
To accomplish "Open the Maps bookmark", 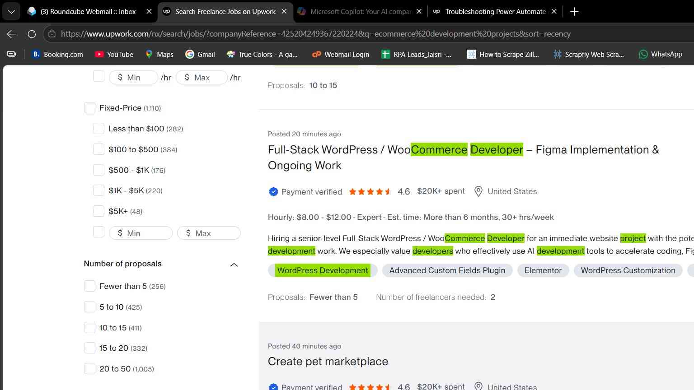I will click(159, 54).
